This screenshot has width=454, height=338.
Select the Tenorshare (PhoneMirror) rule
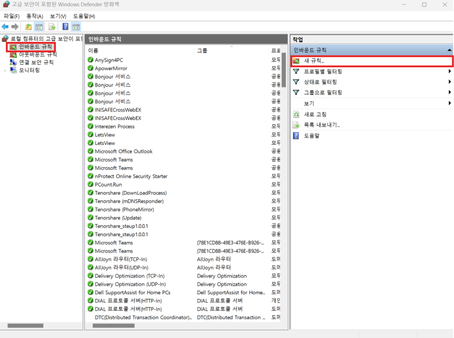[x=125, y=209]
